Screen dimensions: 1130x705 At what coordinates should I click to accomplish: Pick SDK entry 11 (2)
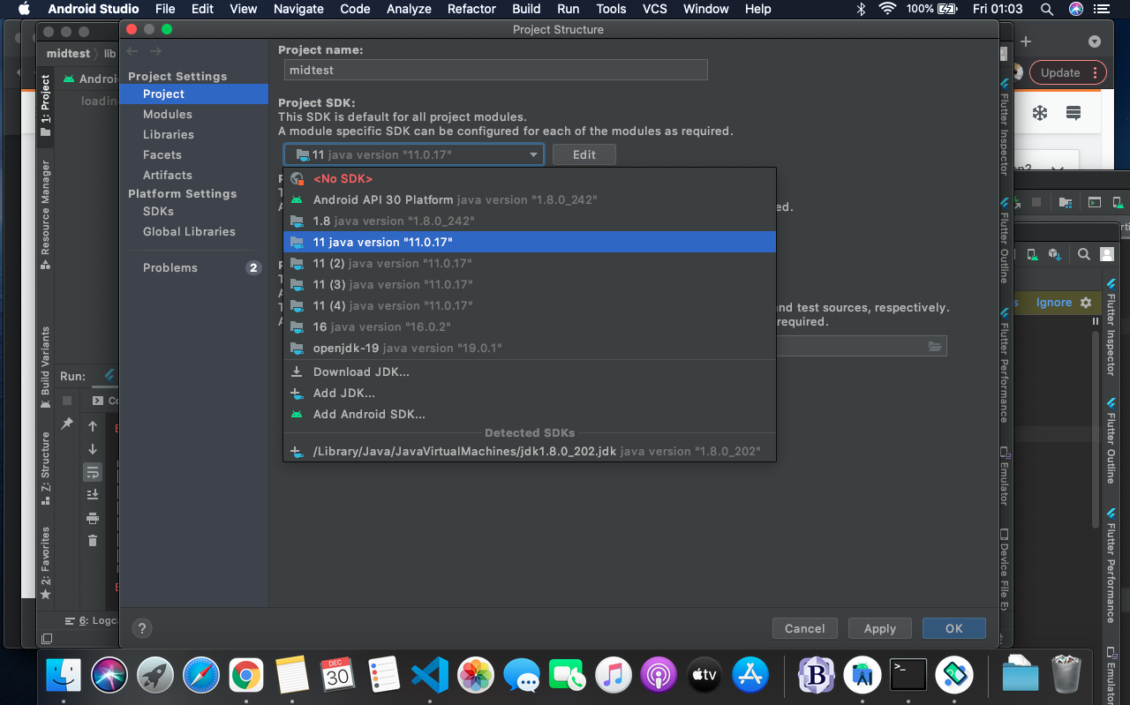click(529, 263)
